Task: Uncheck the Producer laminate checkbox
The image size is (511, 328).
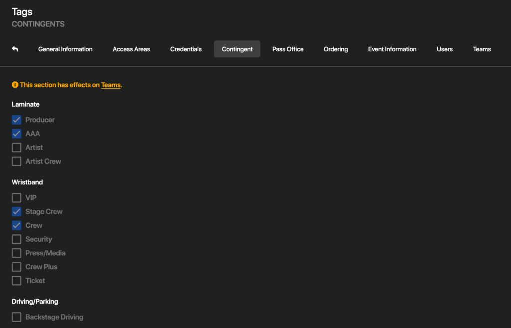Action: (17, 120)
